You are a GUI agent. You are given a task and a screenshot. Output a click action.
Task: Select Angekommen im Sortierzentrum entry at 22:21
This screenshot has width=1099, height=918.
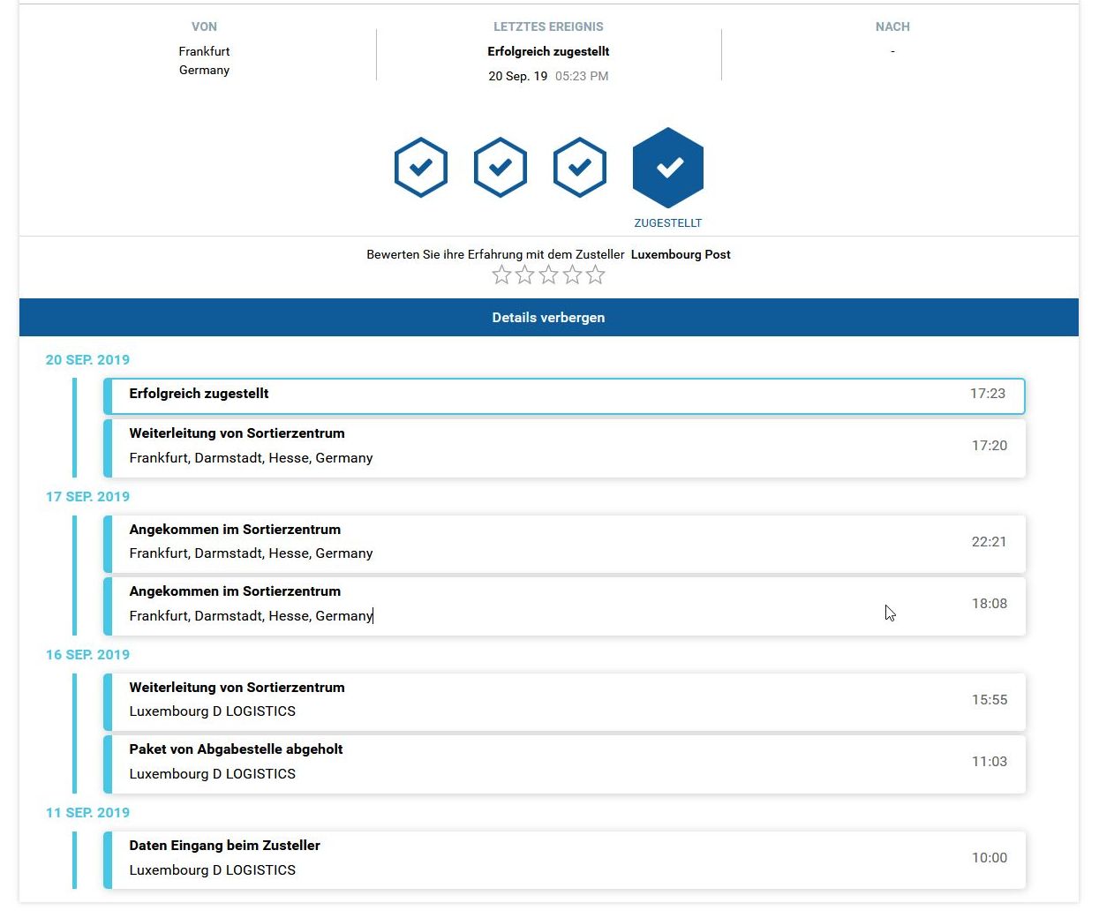coord(564,542)
